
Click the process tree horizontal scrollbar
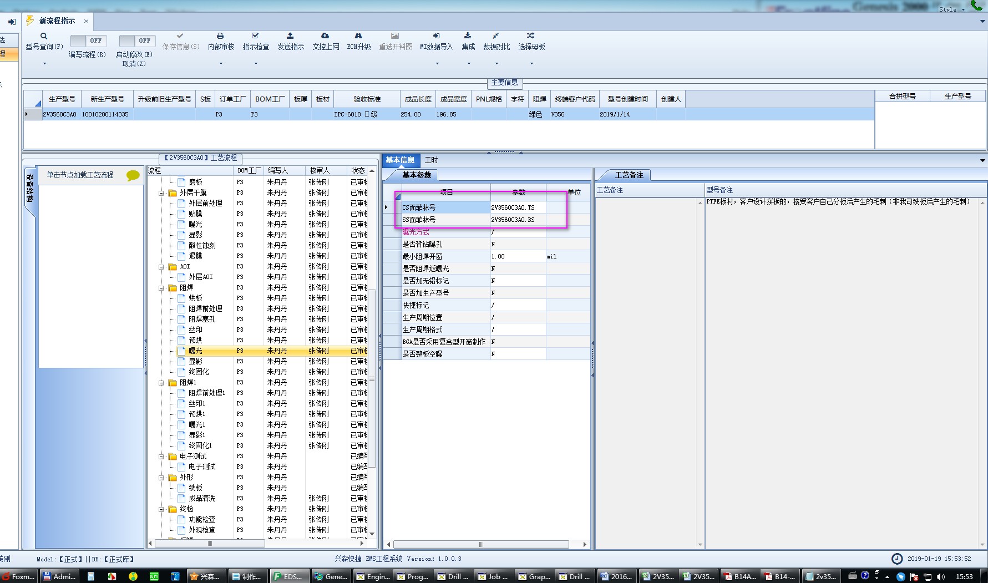210,544
